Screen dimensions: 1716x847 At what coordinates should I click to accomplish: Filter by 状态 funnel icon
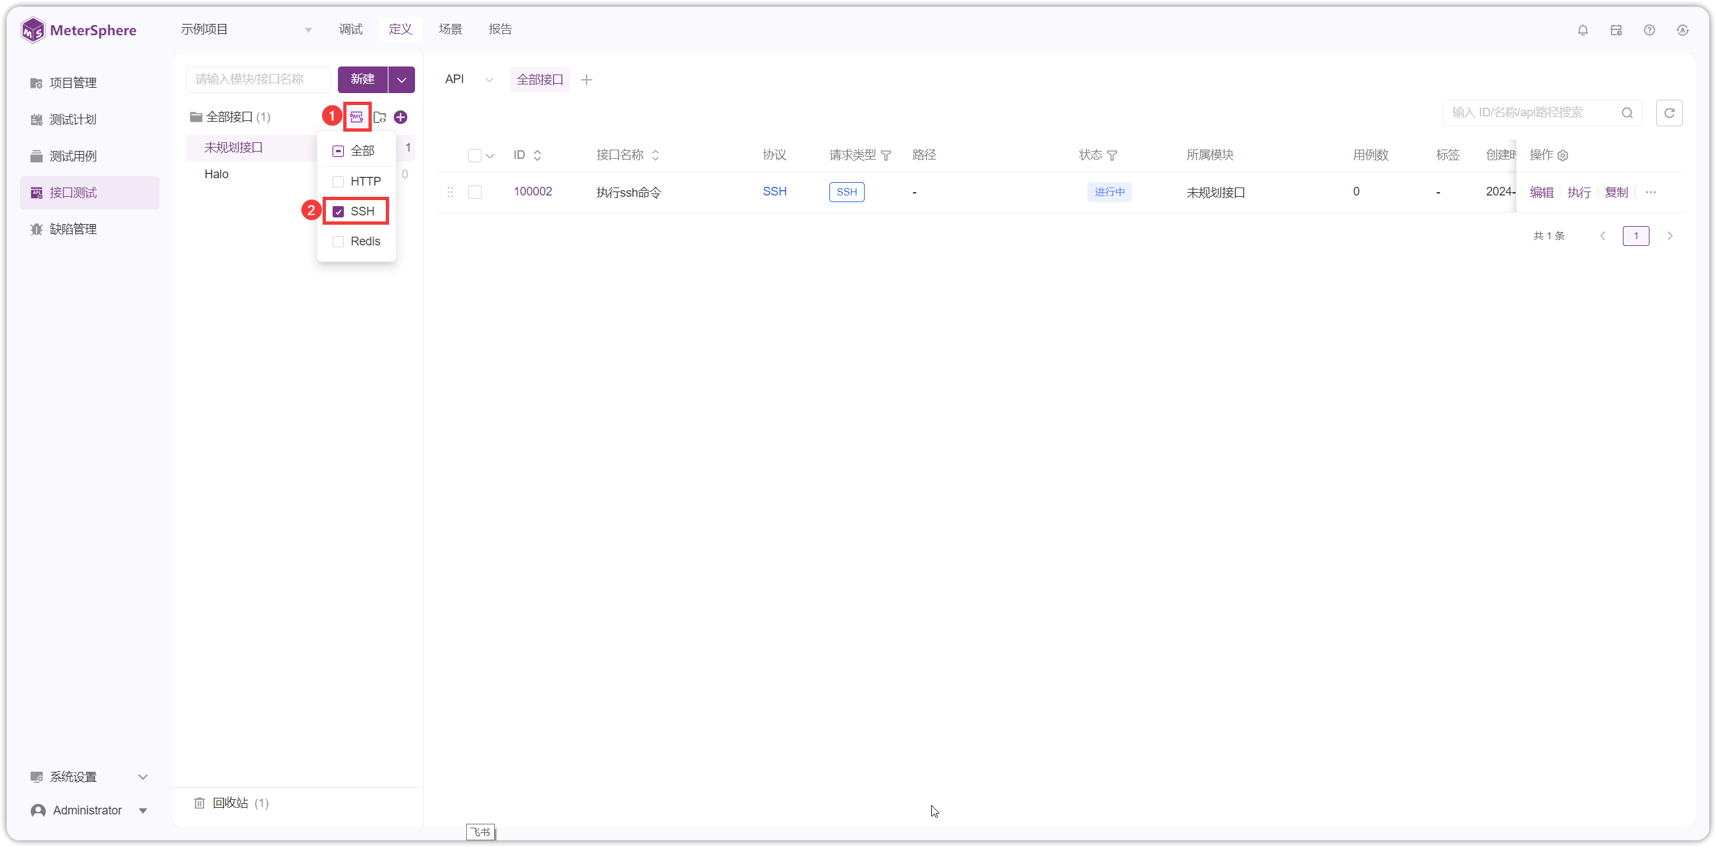click(1112, 155)
